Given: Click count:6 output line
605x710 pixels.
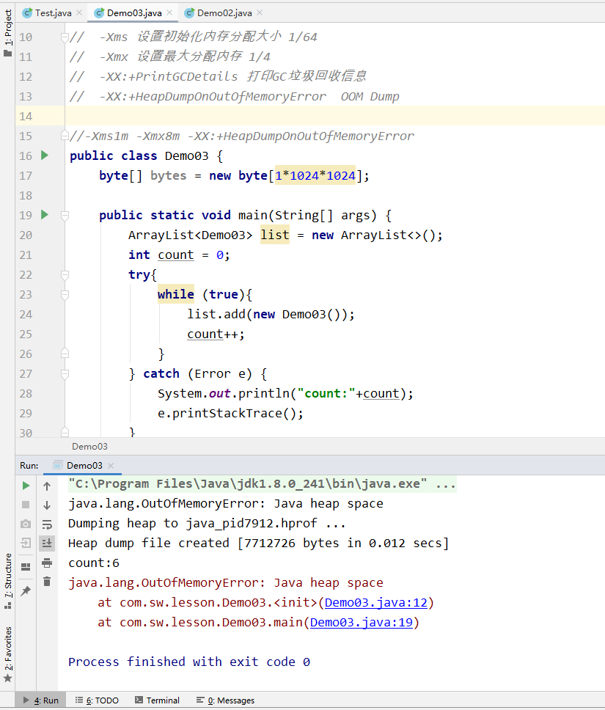Looking at the screenshot, I should [94, 563].
